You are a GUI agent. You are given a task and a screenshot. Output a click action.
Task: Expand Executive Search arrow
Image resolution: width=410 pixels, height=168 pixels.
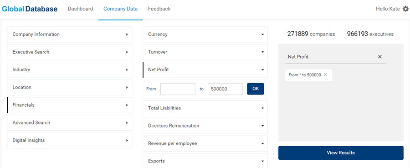[x=127, y=52]
